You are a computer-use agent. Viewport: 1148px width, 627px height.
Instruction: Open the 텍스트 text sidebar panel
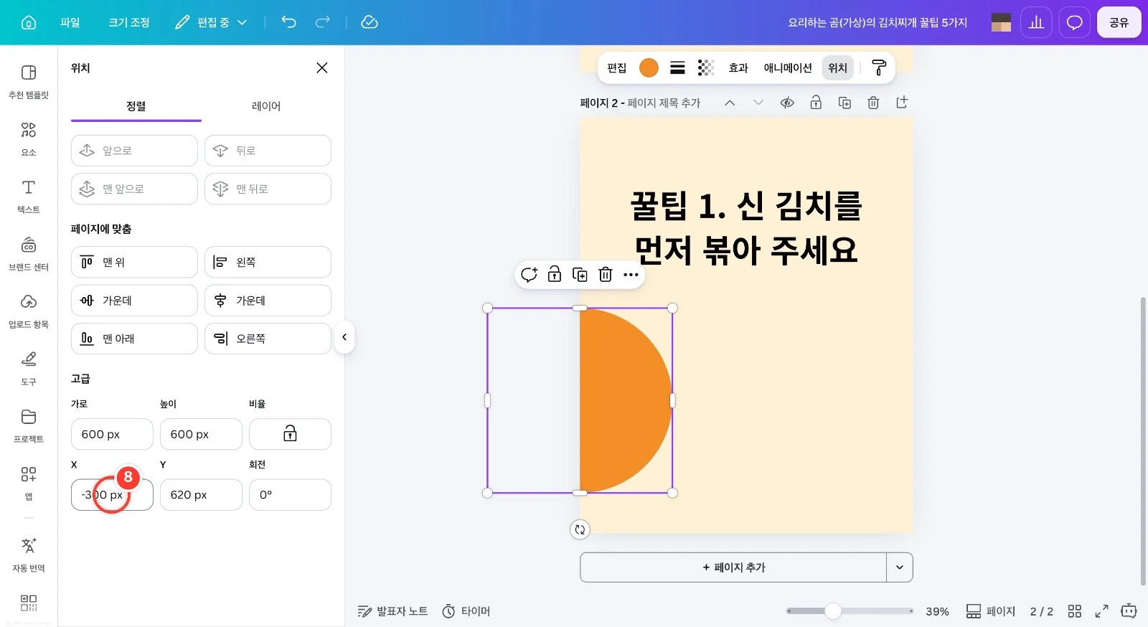pos(29,196)
